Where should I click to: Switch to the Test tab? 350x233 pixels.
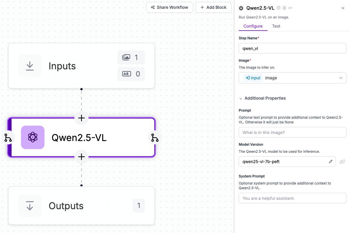(276, 26)
